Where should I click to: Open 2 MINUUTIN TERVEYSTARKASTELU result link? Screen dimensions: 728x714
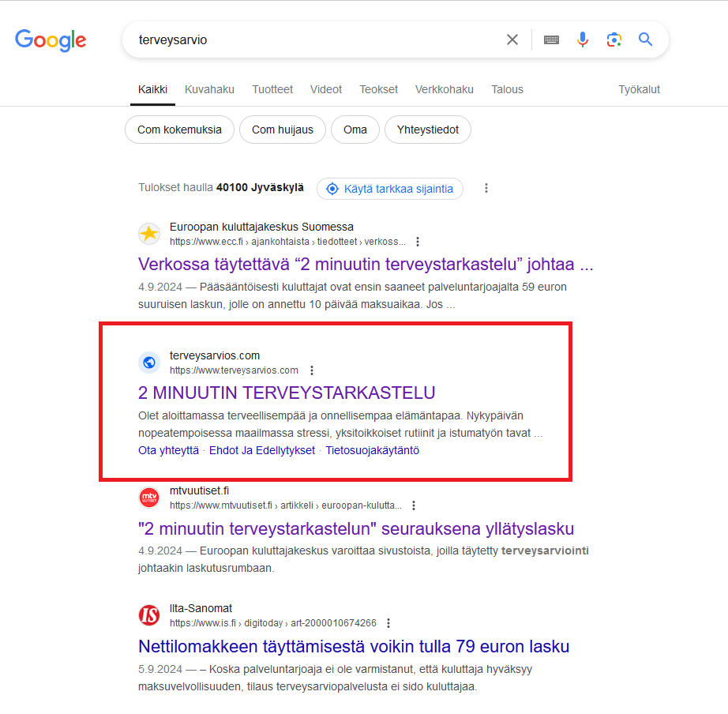287,393
